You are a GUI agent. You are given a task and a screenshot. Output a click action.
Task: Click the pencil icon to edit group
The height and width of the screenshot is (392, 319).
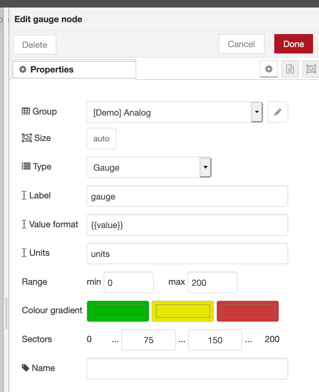pos(278,112)
